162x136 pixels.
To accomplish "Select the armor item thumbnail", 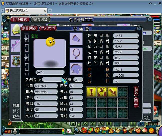I will (15, 61).
